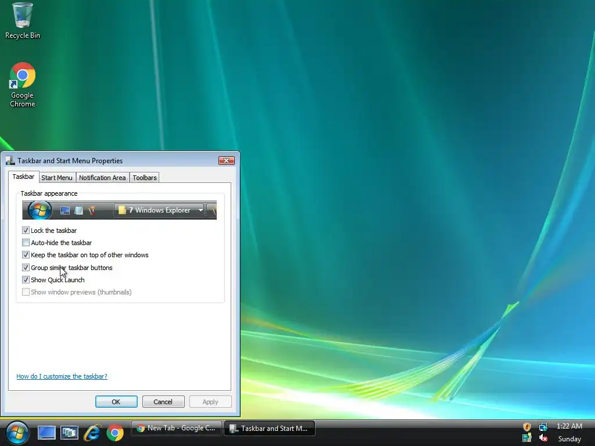
Task: Switch to New Tab Chrome taskbar button
Action: point(177,428)
